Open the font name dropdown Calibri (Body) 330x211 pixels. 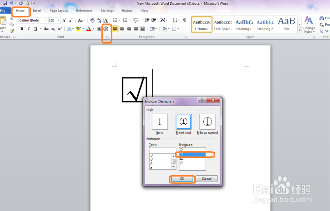(x=46, y=20)
